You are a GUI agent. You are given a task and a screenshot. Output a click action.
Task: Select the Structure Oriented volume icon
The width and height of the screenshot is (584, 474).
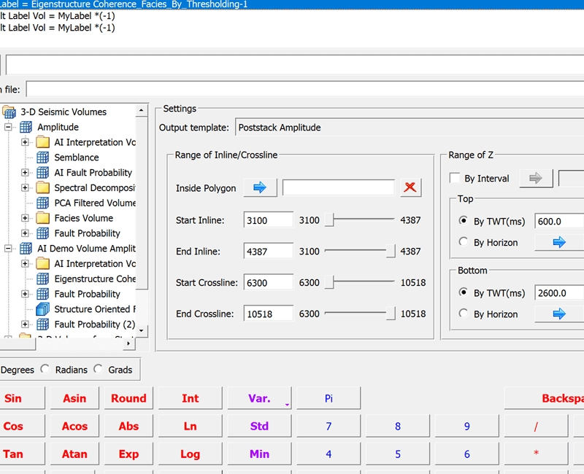(42, 309)
